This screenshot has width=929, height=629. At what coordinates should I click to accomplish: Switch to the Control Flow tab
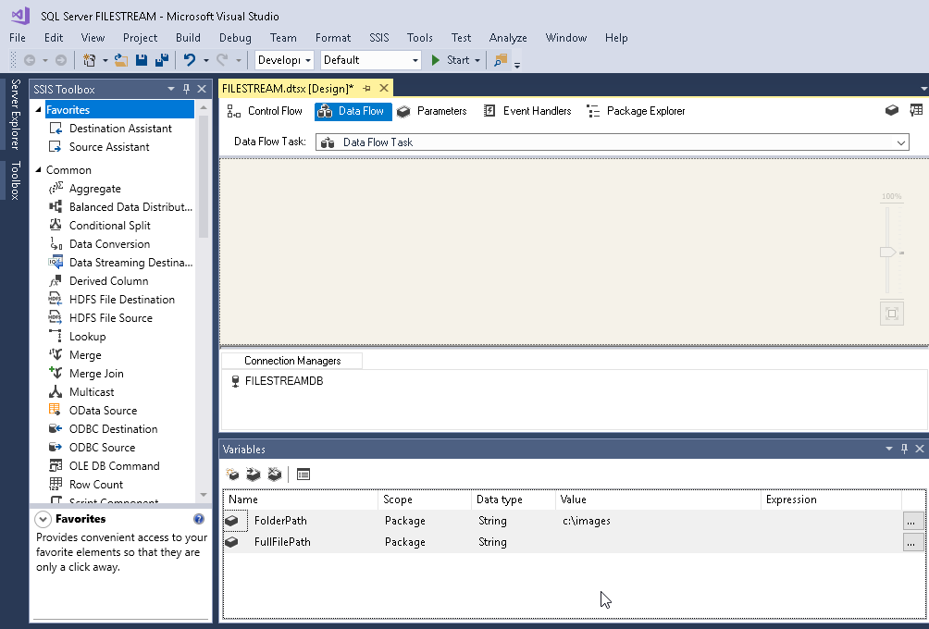pyautogui.click(x=265, y=111)
